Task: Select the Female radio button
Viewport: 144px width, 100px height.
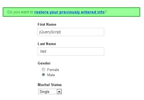Action: [x=43, y=69]
